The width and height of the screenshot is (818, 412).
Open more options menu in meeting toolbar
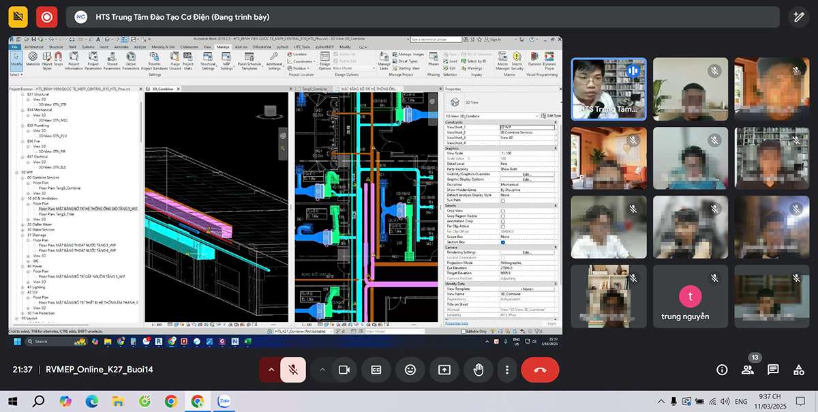(506, 370)
